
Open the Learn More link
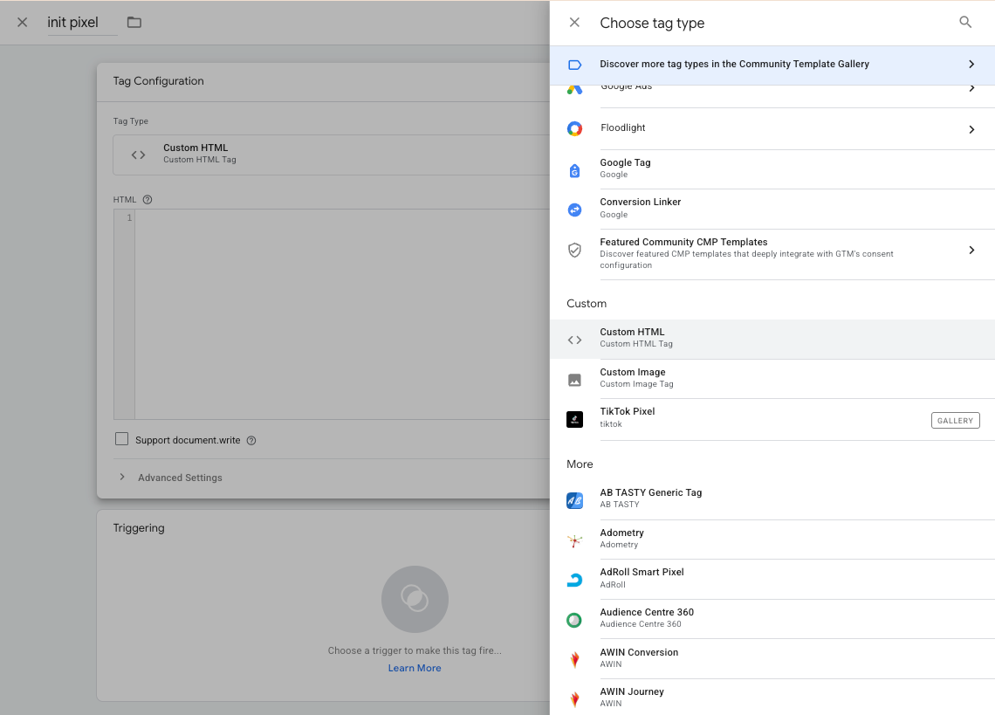tap(415, 669)
